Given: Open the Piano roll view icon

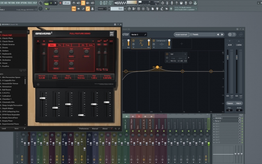Looking at the screenshot, I should point(134,9).
